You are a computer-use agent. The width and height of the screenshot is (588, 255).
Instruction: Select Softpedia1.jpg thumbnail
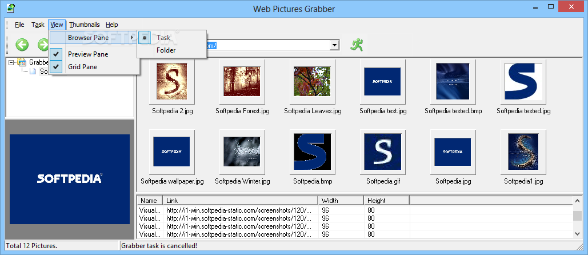click(523, 152)
